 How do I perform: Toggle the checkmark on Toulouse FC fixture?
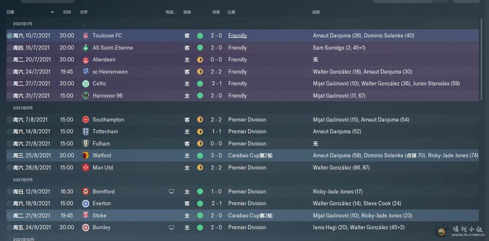10,36
